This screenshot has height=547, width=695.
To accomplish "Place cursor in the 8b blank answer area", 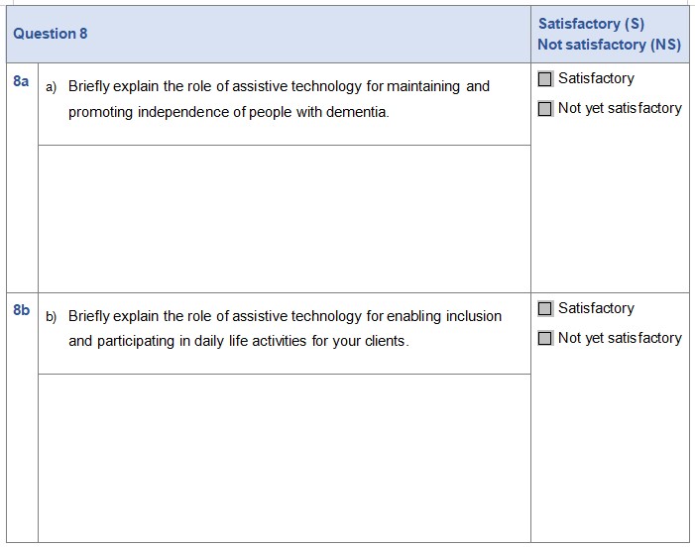I will 284,456.
